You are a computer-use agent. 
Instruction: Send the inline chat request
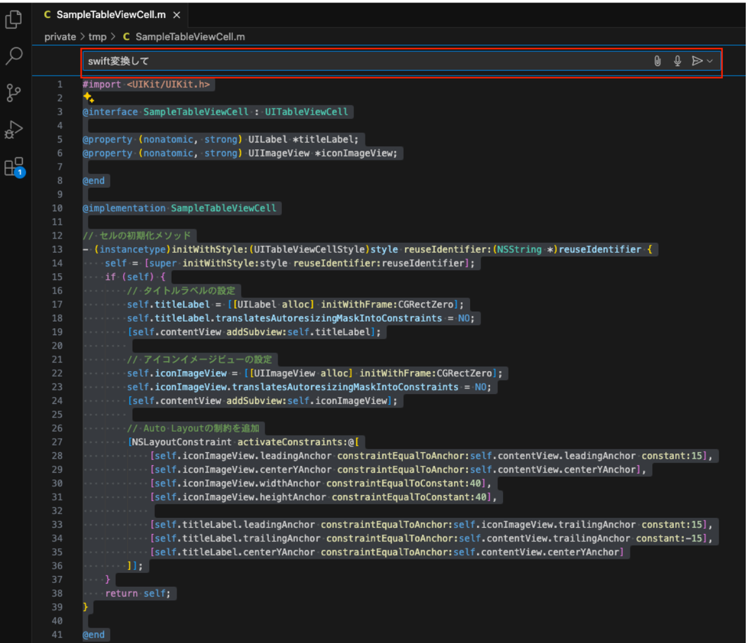(x=697, y=61)
